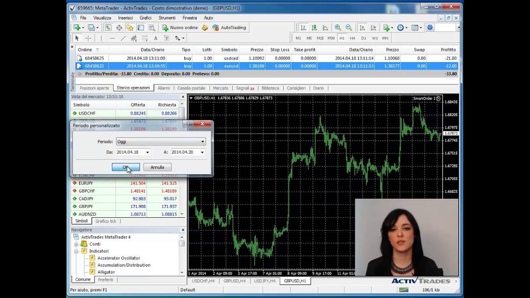
Task: Zoom out on the chart
Action: (349, 28)
